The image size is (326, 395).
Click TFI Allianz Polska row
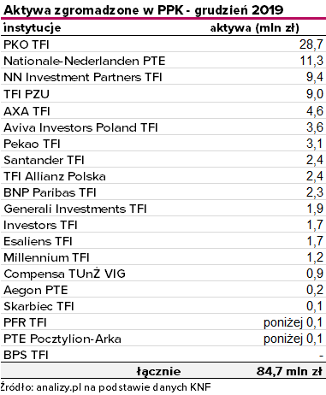tap(163, 176)
